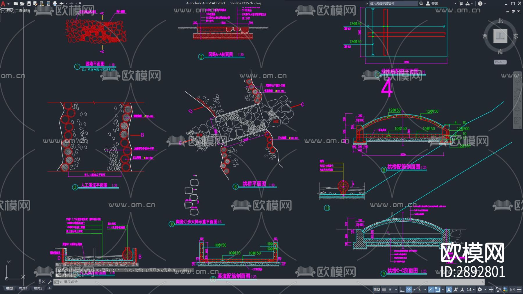Open from Web & Mobile icon

[x=42, y=3]
